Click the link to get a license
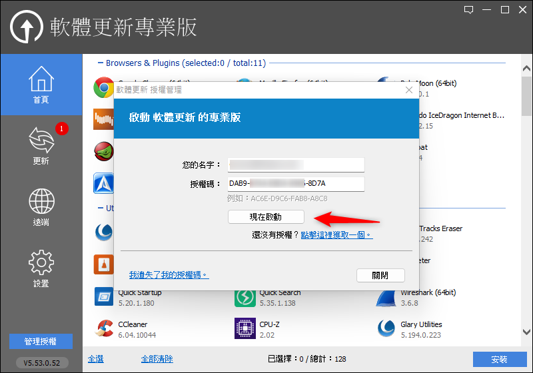The height and width of the screenshot is (373, 533). point(336,235)
